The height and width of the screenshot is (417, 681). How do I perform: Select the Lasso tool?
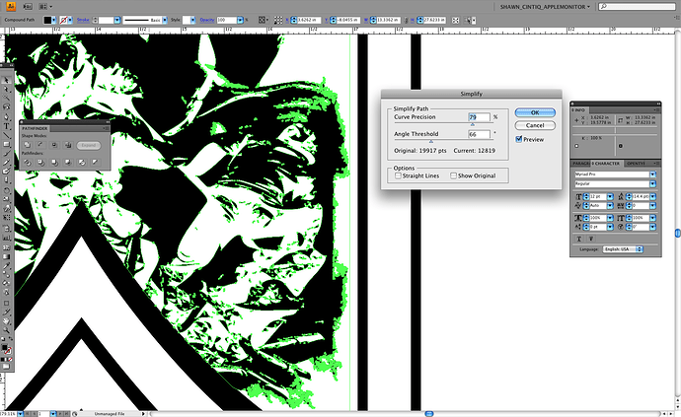pyautogui.click(x=6, y=106)
